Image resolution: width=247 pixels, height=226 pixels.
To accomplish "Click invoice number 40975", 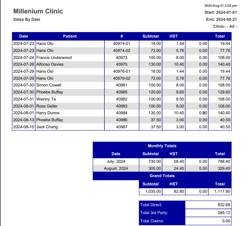I will click(122, 64).
